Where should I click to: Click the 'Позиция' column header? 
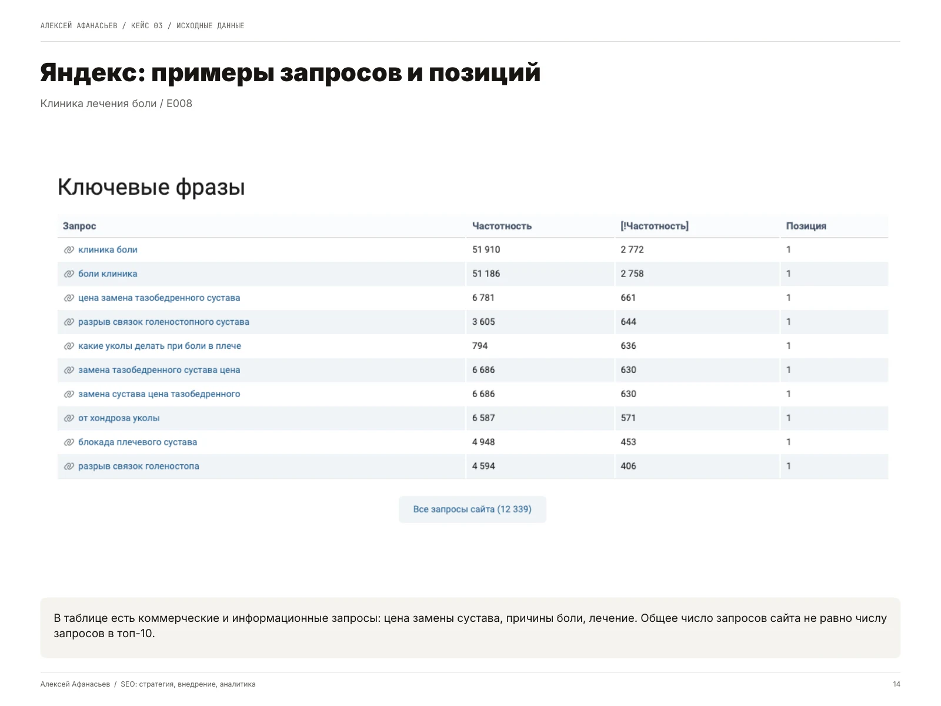(806, 226)
